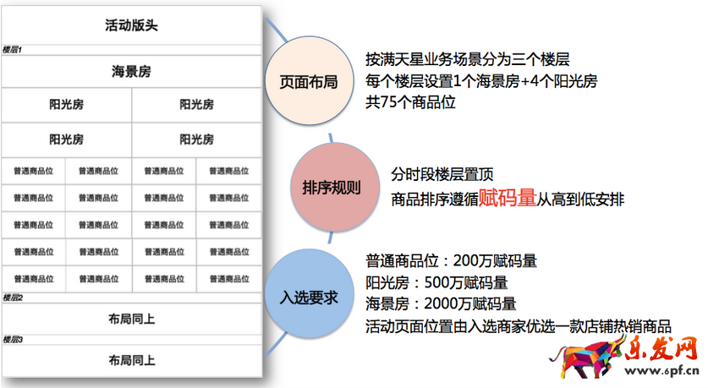
Task: Click the large red 赋码量 text
Action: pyautogui.click(x=508, y=199)
